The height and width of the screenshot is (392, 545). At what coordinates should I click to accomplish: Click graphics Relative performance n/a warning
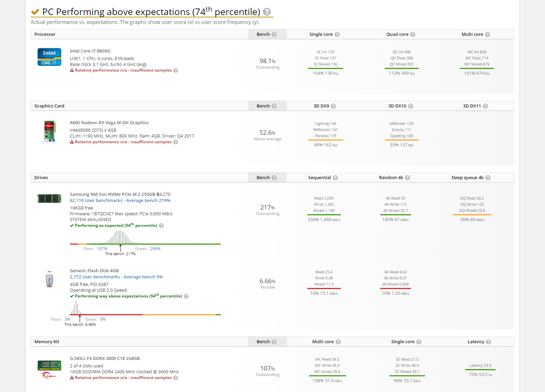coord(123,142)
